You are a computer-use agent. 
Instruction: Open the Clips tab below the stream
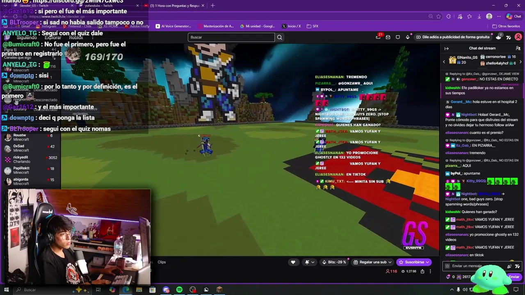click(162, 262)
